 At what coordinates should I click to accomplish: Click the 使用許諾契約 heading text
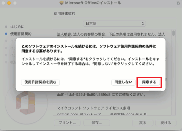pos(64,14)
